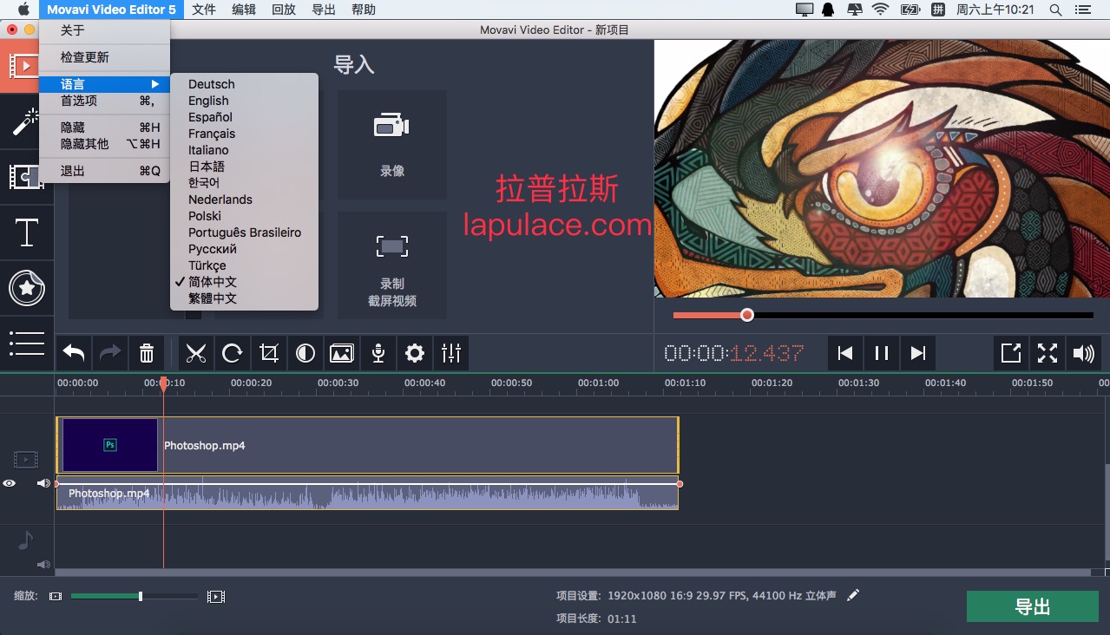1110x635 pixels.
Task: Click the timeline zoom slider handle
Action: 141,596
